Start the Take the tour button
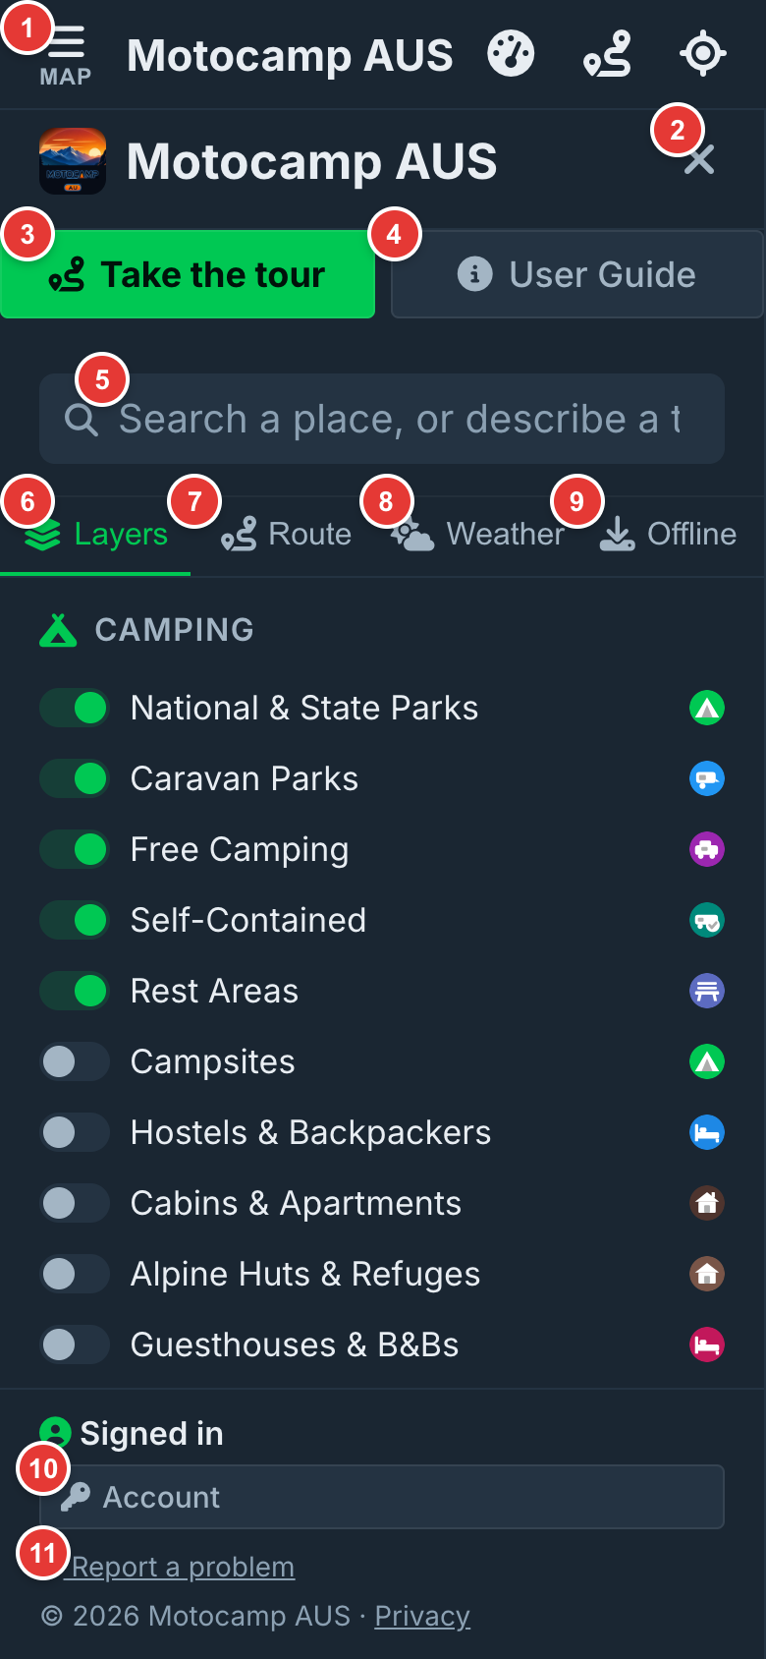This screenshot has height=1659, width=766. tap(188, 274)
